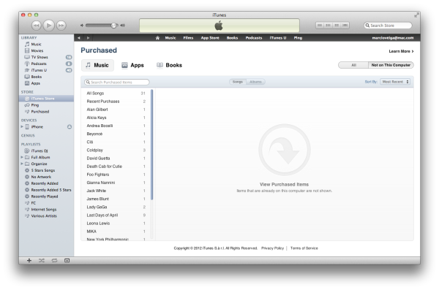Go to the iTunes Store home icon
The image size is (439, 290).
point(157,38)
